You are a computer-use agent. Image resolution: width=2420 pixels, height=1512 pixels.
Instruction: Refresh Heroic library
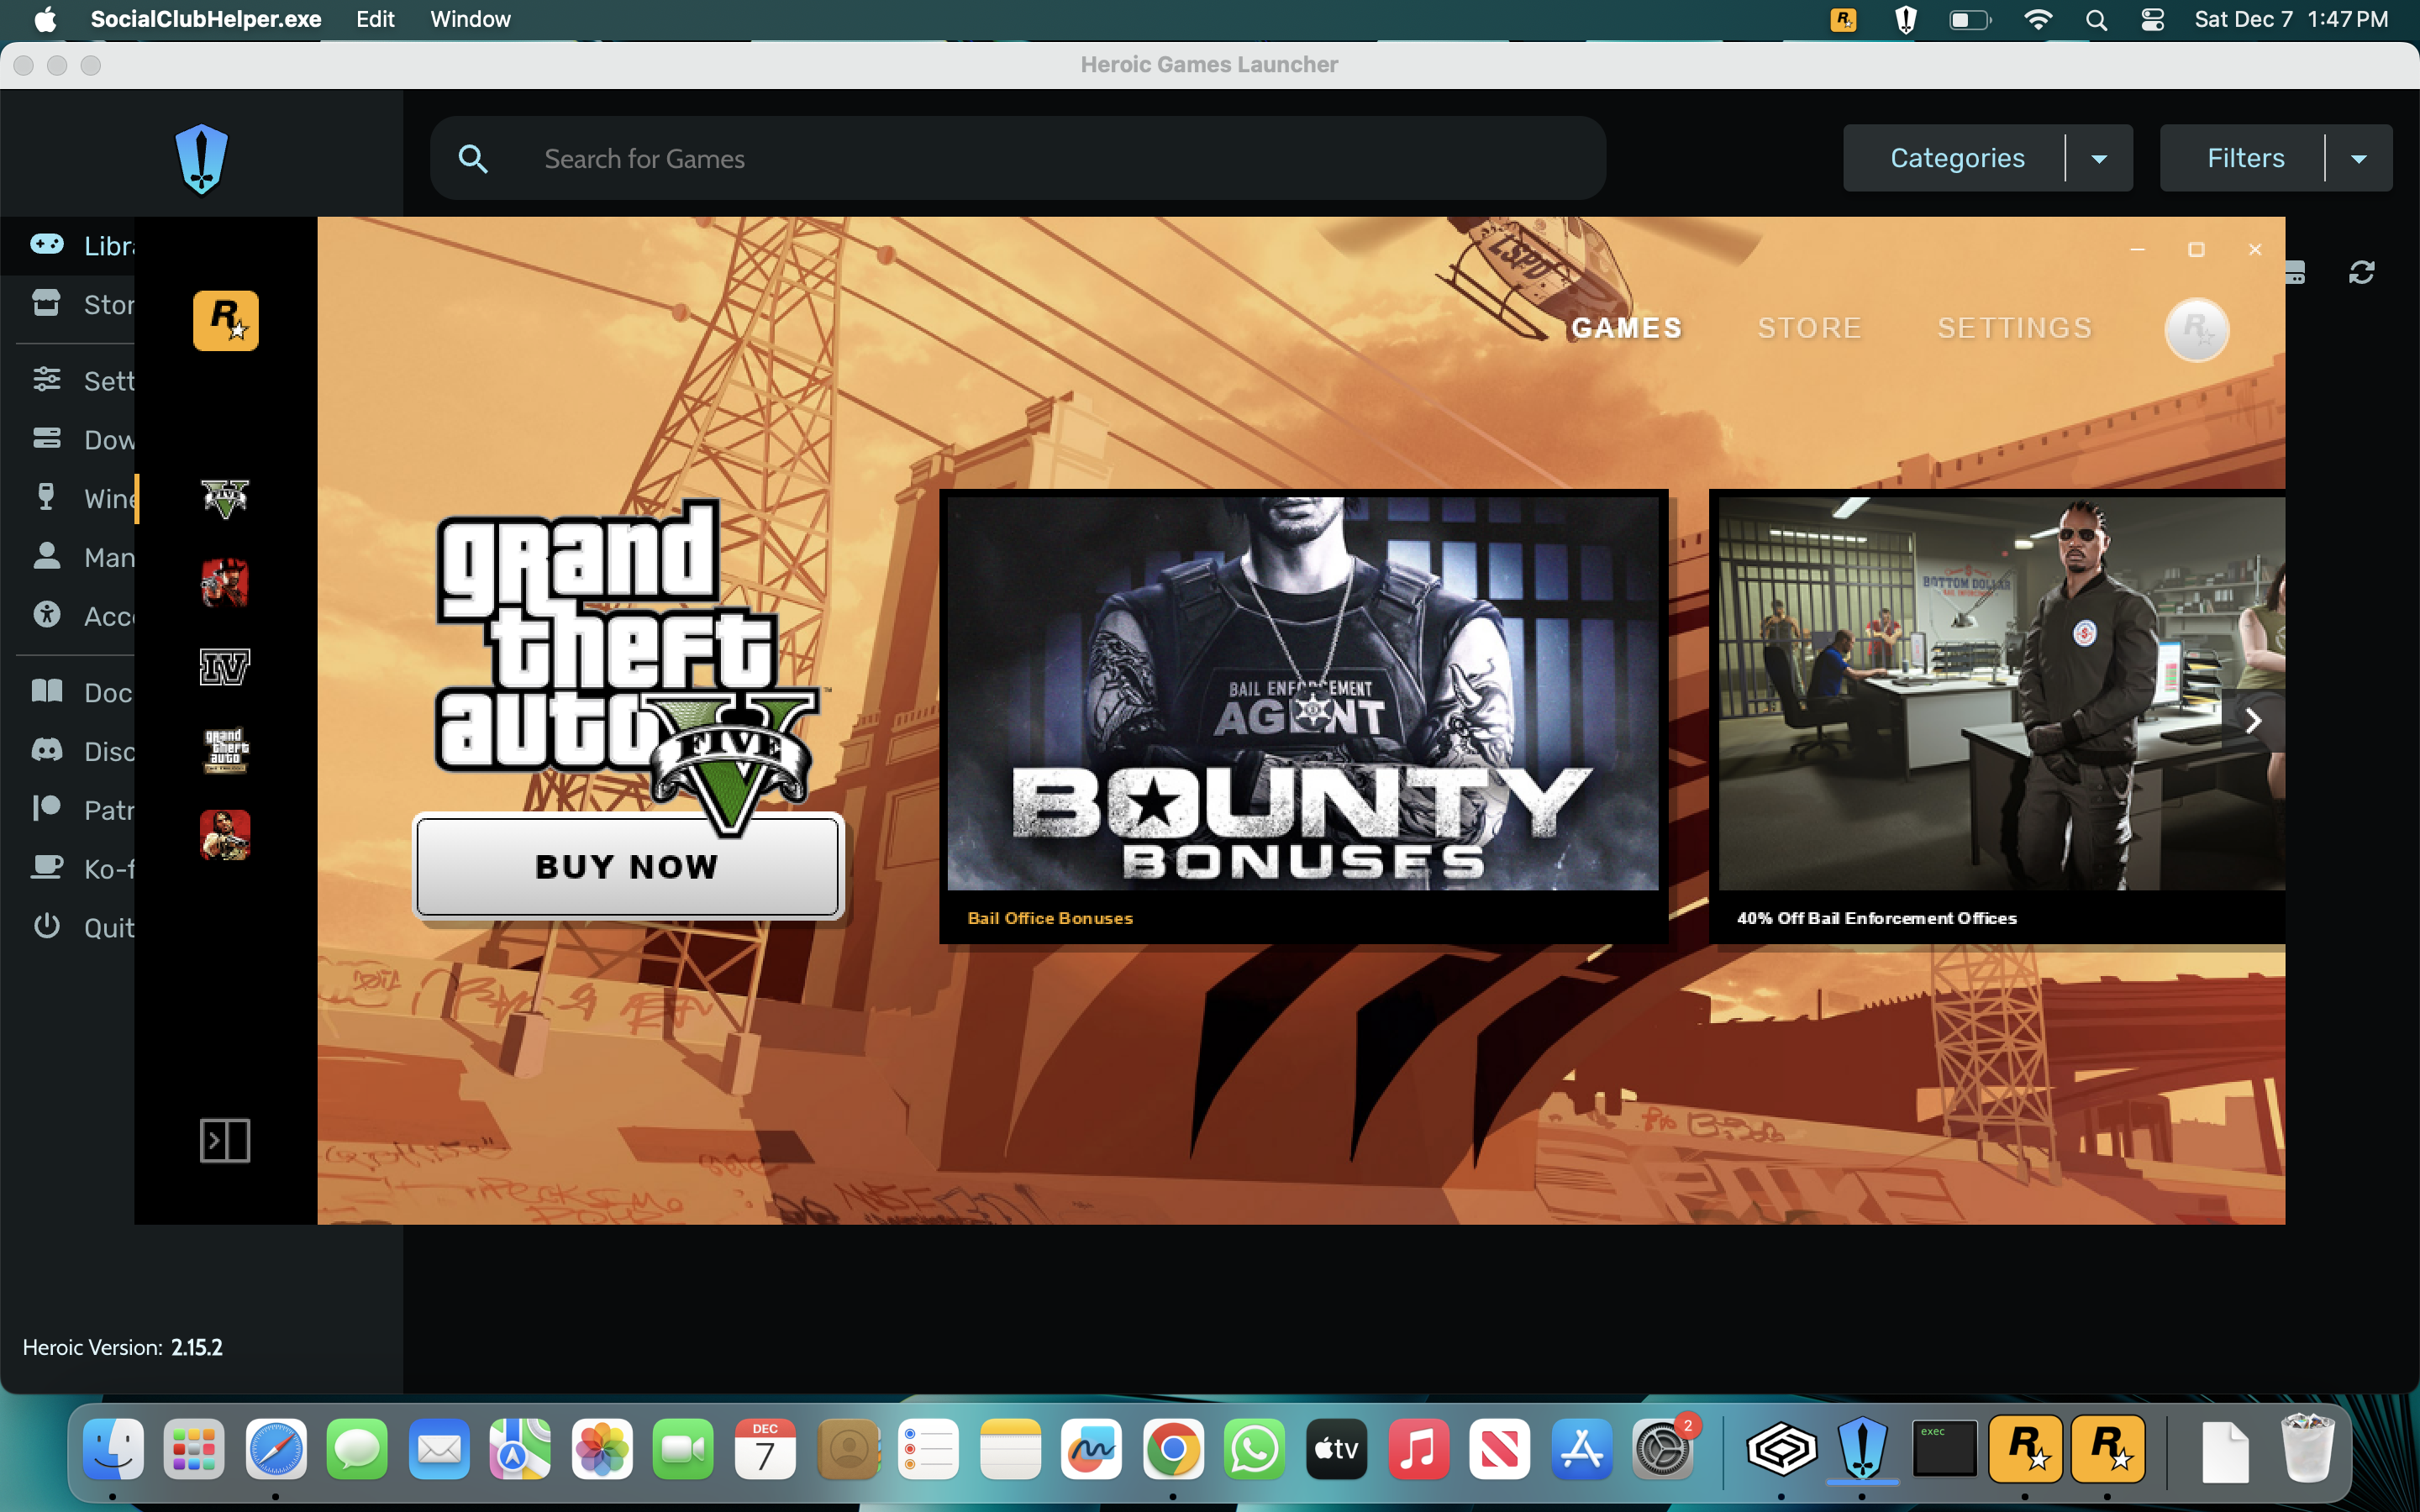[2361, 272]
